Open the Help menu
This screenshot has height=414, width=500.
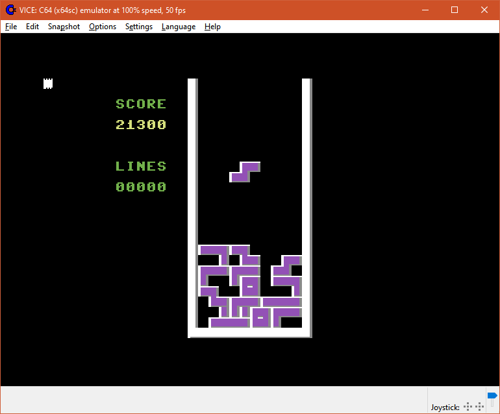click(212, 27)
